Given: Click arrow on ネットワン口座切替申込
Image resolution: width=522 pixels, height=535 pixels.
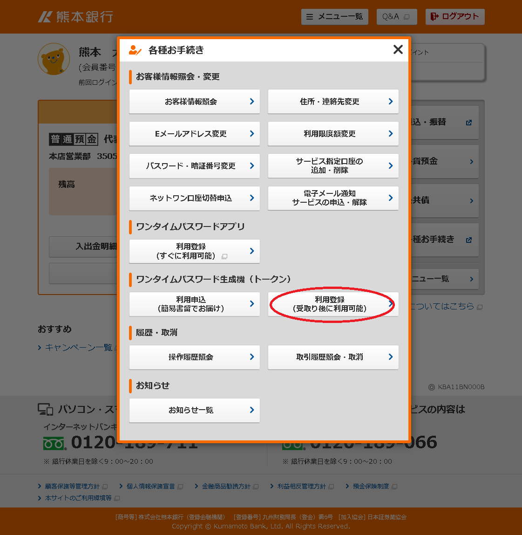Looking at the screenshot, I should tap(251, 198).
